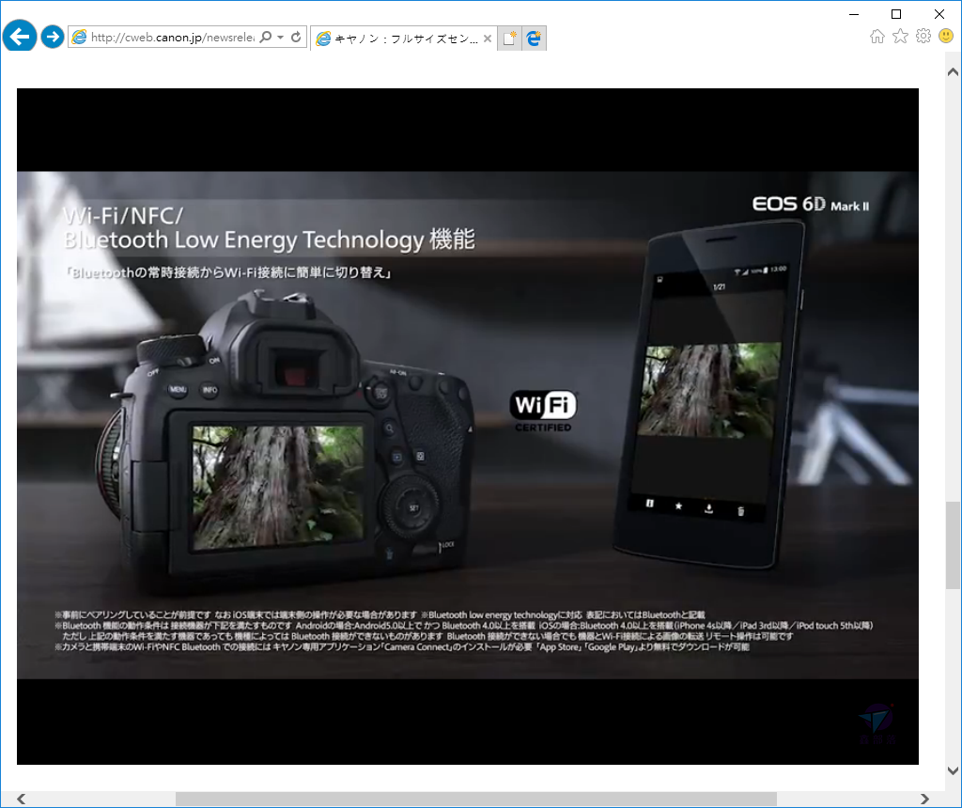This screenshot has height=808, width=962.
Task: Close the キヤノン tab
Action: tap(488, 38)
